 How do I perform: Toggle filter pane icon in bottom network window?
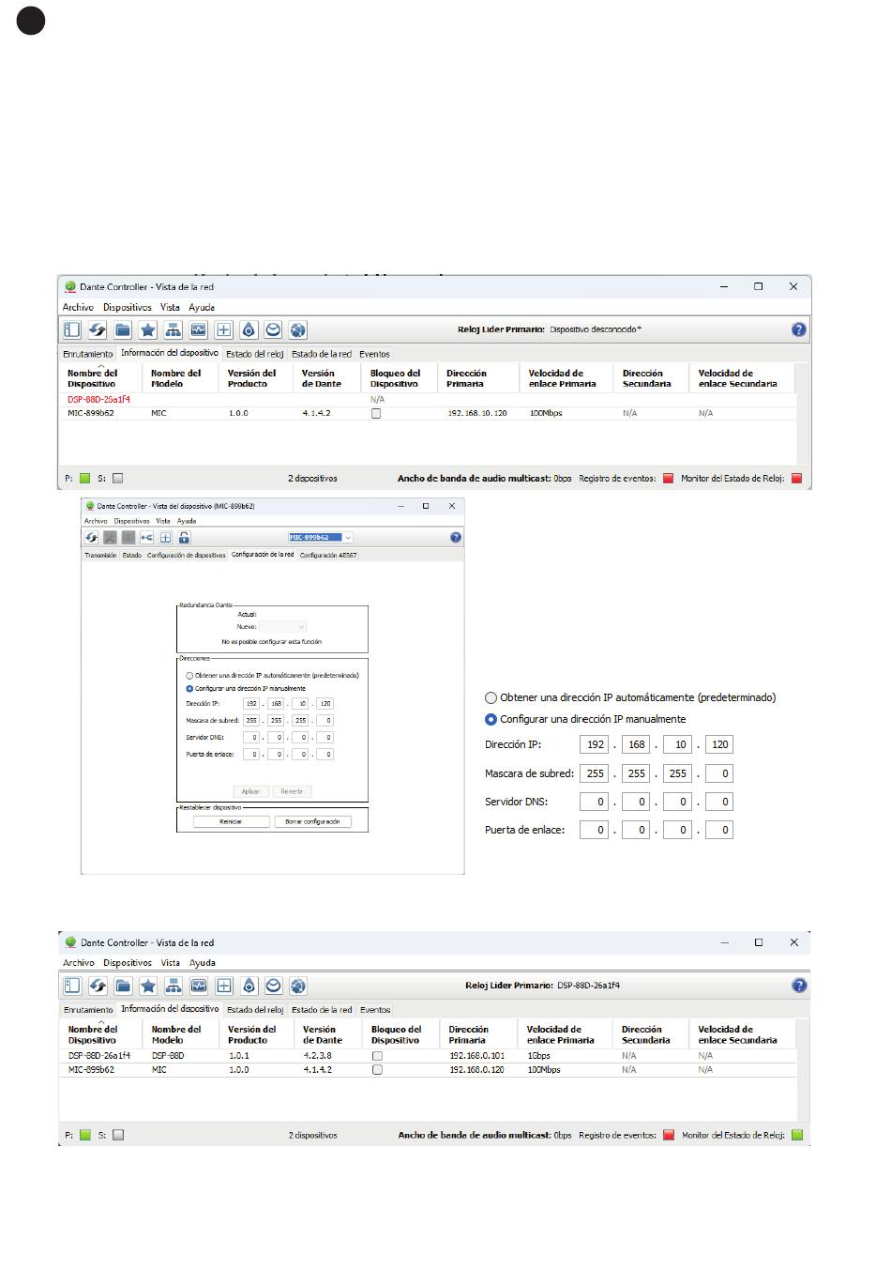(72, 986)
